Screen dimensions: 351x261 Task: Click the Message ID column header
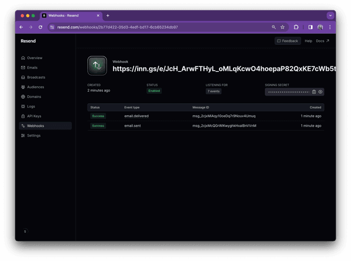201,107
